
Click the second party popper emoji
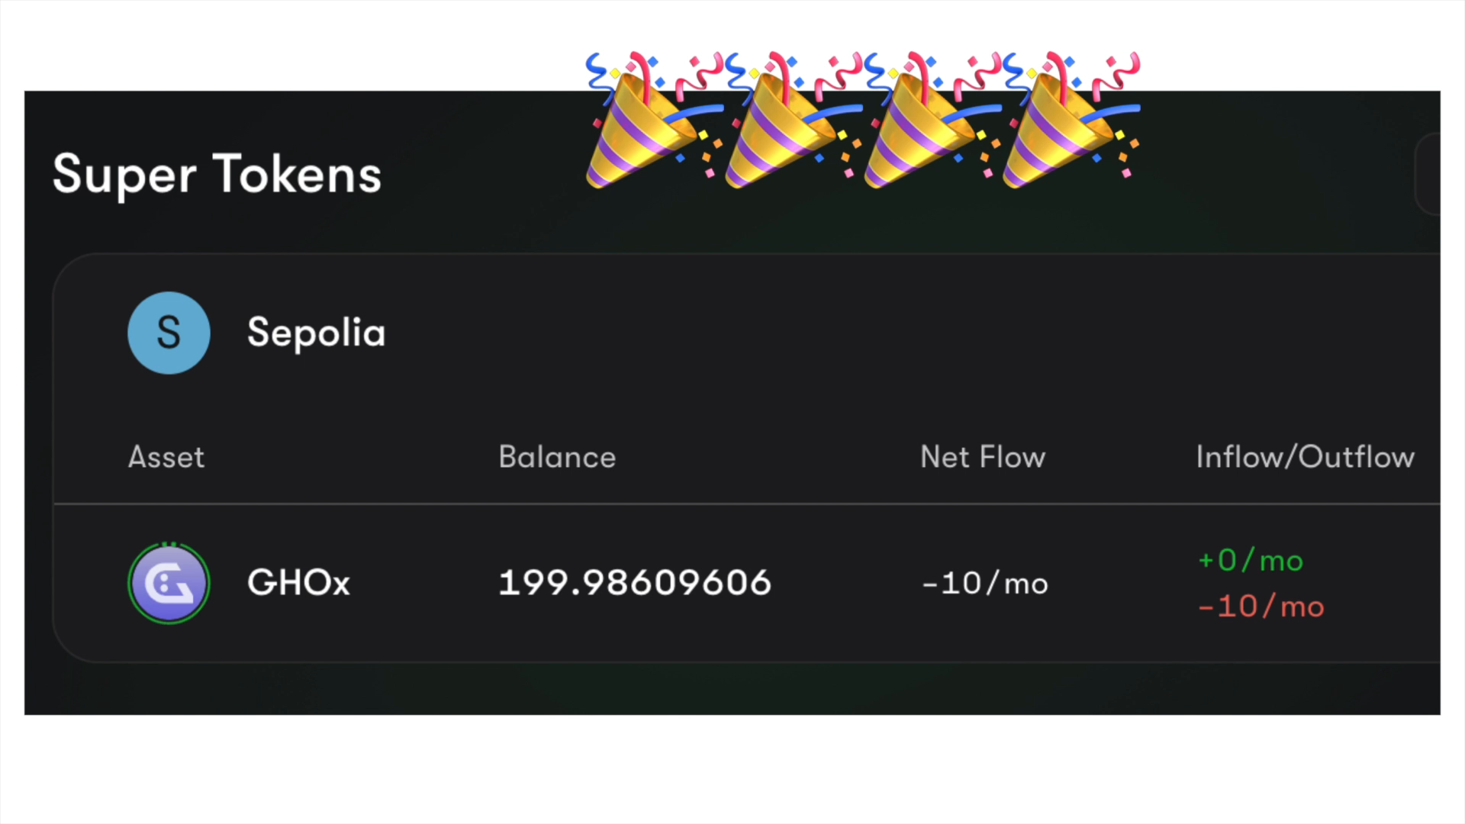[794, 120]
